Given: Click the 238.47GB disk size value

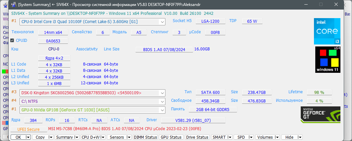Looking at the screenshot, I should [257, 93].
